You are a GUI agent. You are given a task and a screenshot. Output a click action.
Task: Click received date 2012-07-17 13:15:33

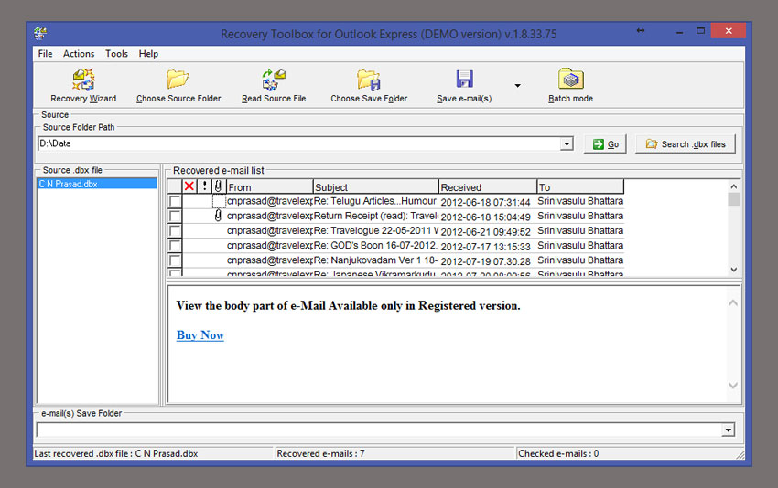point(485,247)
